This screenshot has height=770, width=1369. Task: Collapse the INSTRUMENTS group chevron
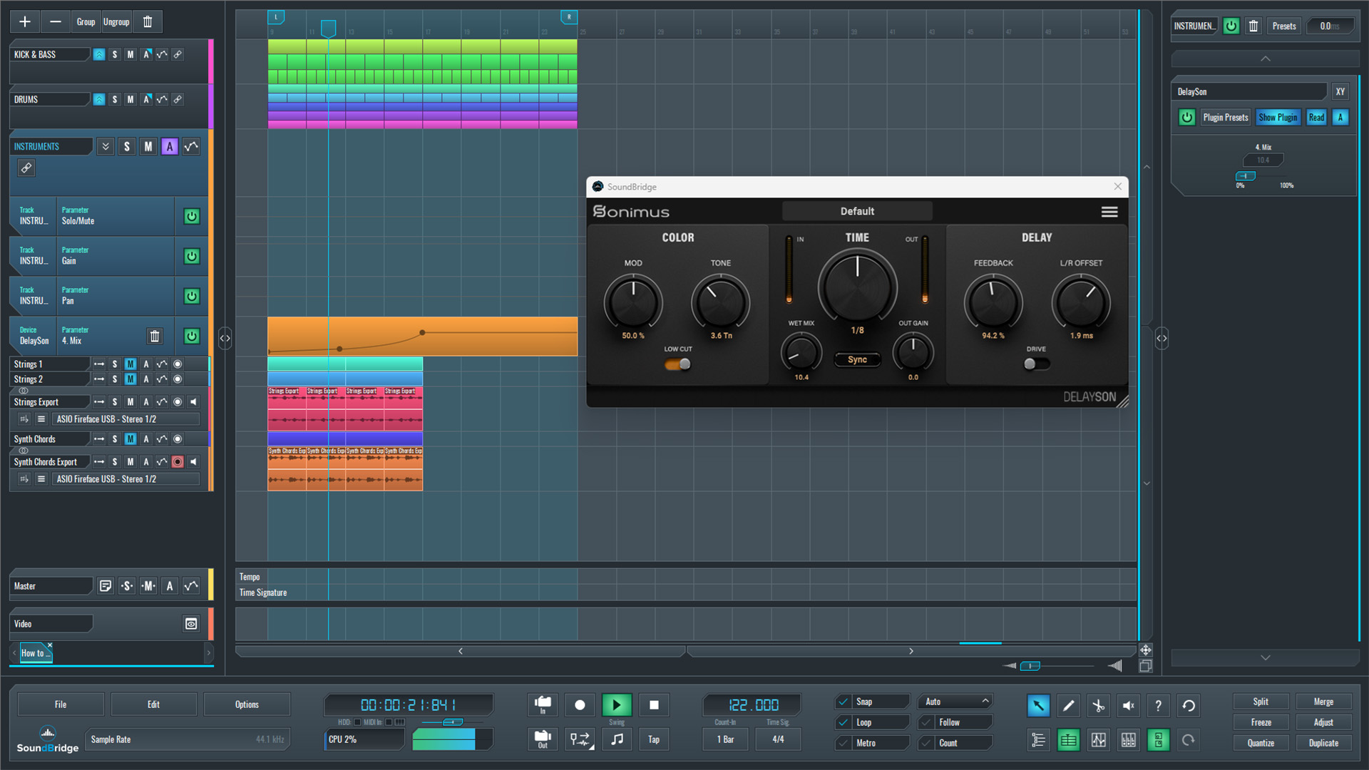click(106, 147)
